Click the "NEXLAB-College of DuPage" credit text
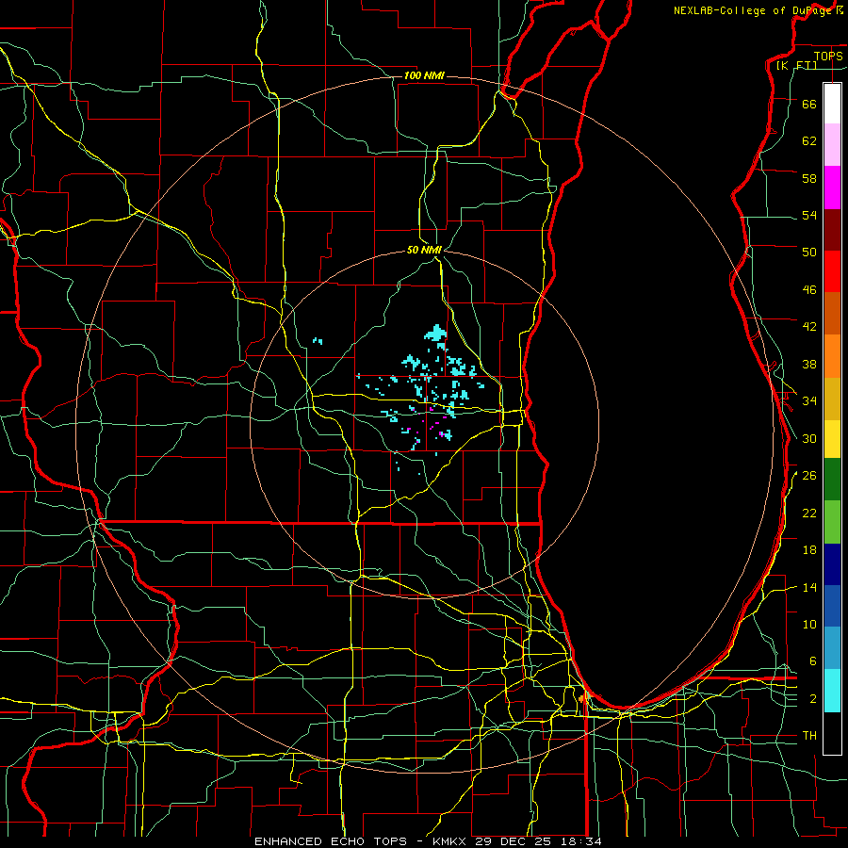This screenshot has width=848, height=848. click(x=755, y=10)
